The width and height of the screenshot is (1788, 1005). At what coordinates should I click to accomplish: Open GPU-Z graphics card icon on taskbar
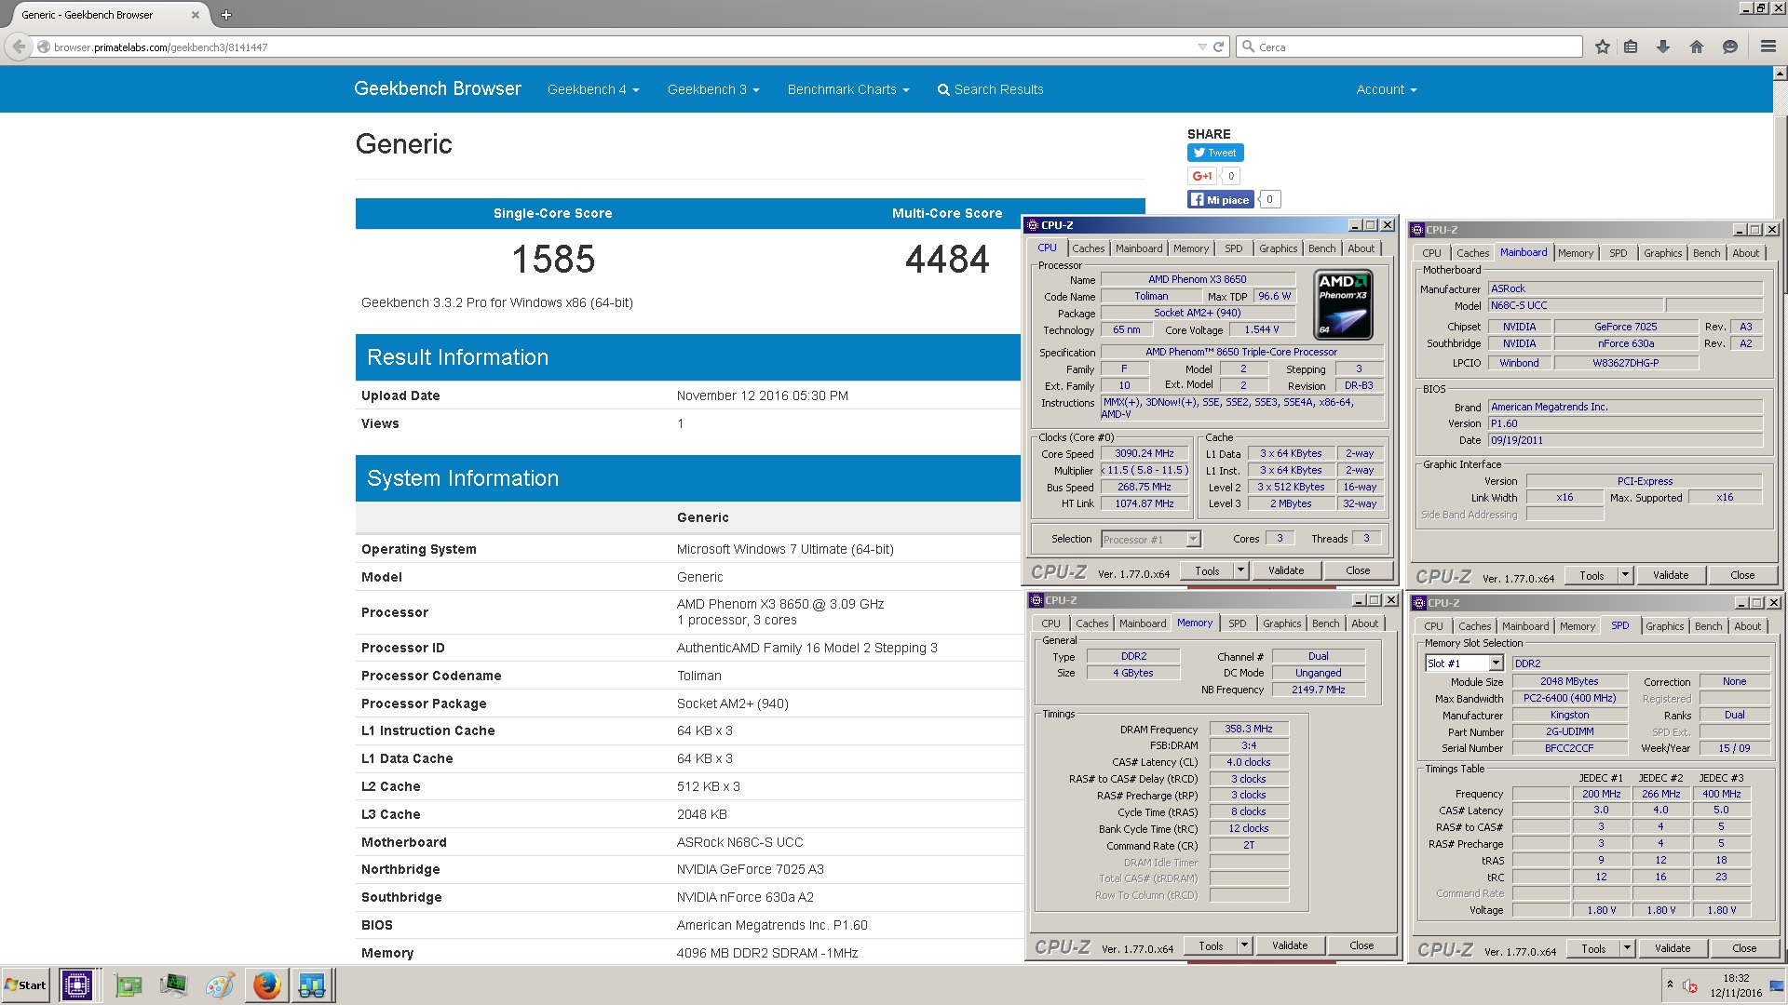pos(129,985)
